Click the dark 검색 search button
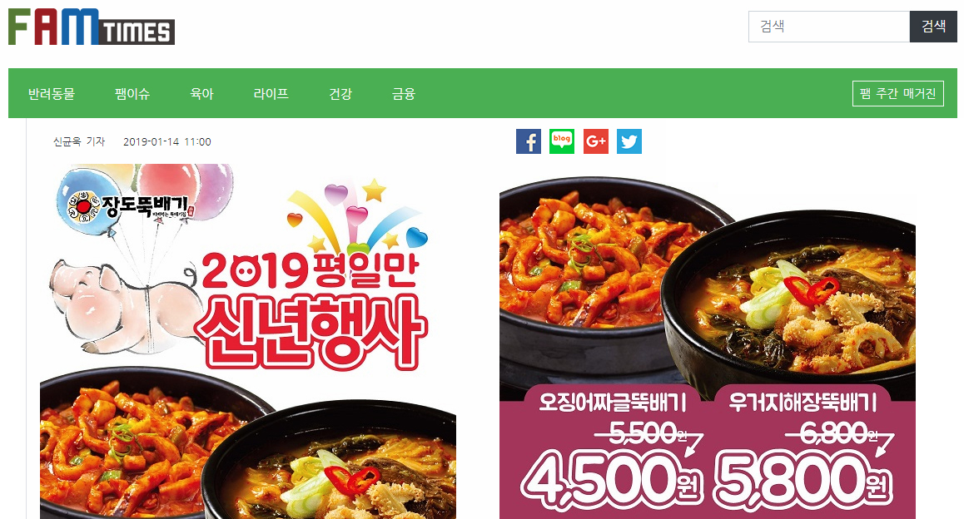Image resolution: width=964 pixels, height=519 pixels. point(933,27)
